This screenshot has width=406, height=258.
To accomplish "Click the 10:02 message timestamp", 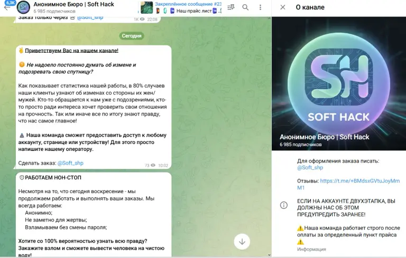I will click(163, 166).
